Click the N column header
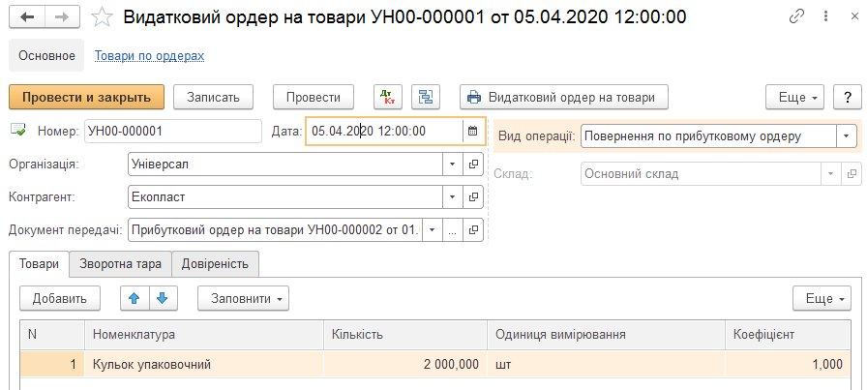 pos(52,335)
